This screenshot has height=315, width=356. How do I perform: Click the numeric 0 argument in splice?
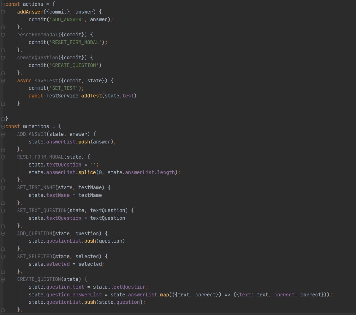(100, 172)
